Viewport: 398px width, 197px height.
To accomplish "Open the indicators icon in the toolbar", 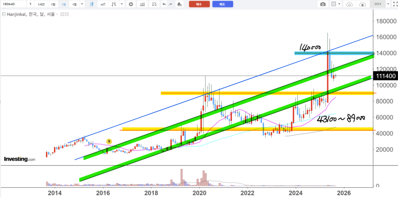I will point(142,4).
